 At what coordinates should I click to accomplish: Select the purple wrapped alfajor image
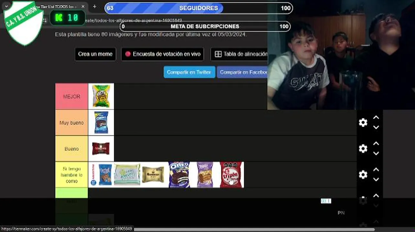click(205, 175)
